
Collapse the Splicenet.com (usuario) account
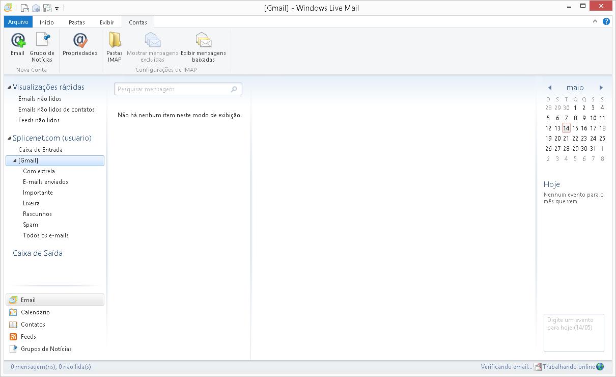pos(9,139)
